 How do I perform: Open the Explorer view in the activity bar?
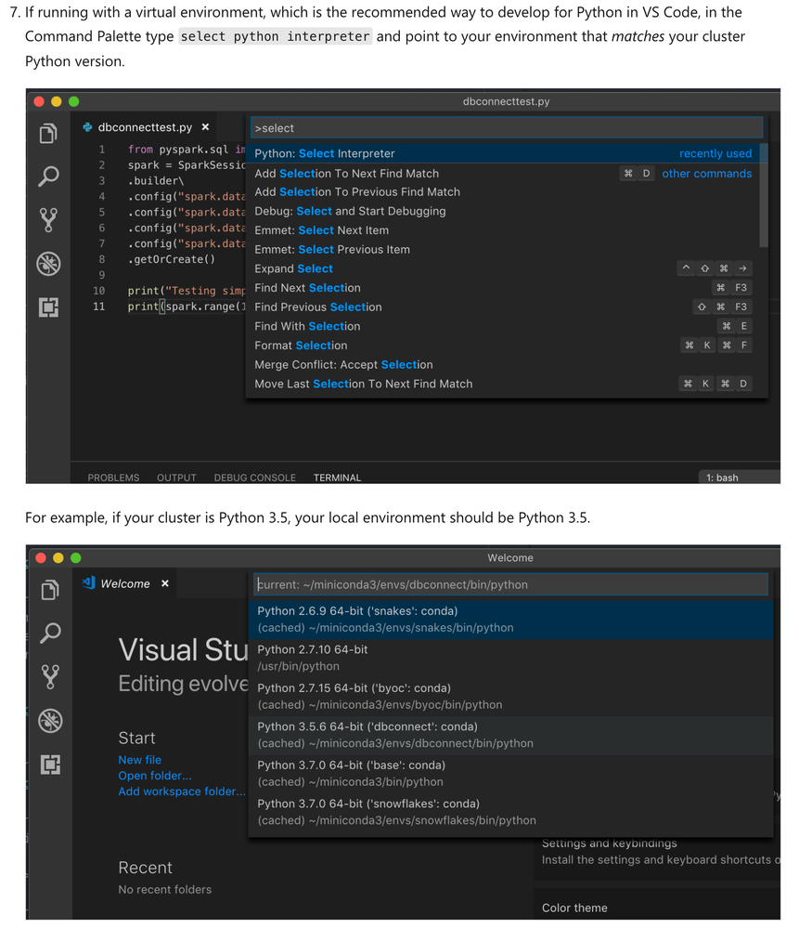(x=48, y=133)
